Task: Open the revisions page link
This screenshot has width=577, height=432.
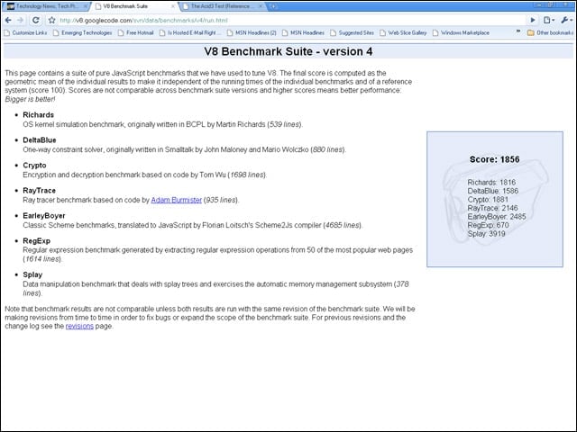Action: click(x=79, y=326)
